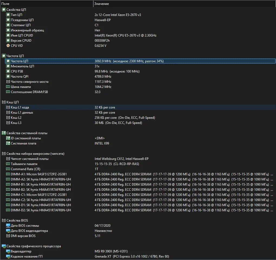
Task: Click the icon beside Видеоадаптер
Action: (8, 251)
